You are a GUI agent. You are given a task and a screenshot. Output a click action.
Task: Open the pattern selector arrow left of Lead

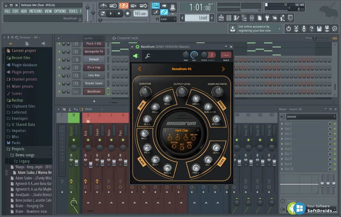(x=182, y=18)
